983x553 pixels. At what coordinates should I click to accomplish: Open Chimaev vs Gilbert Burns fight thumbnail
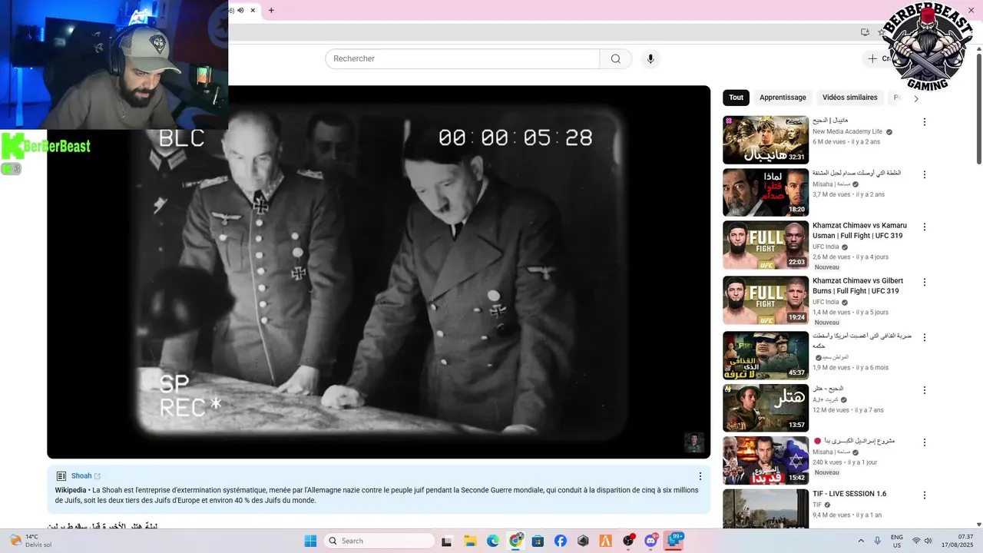point(766,300)
